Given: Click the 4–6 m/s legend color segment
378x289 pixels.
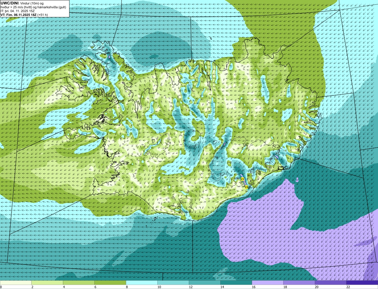Looking at the screenshot, I should point(79,282).
